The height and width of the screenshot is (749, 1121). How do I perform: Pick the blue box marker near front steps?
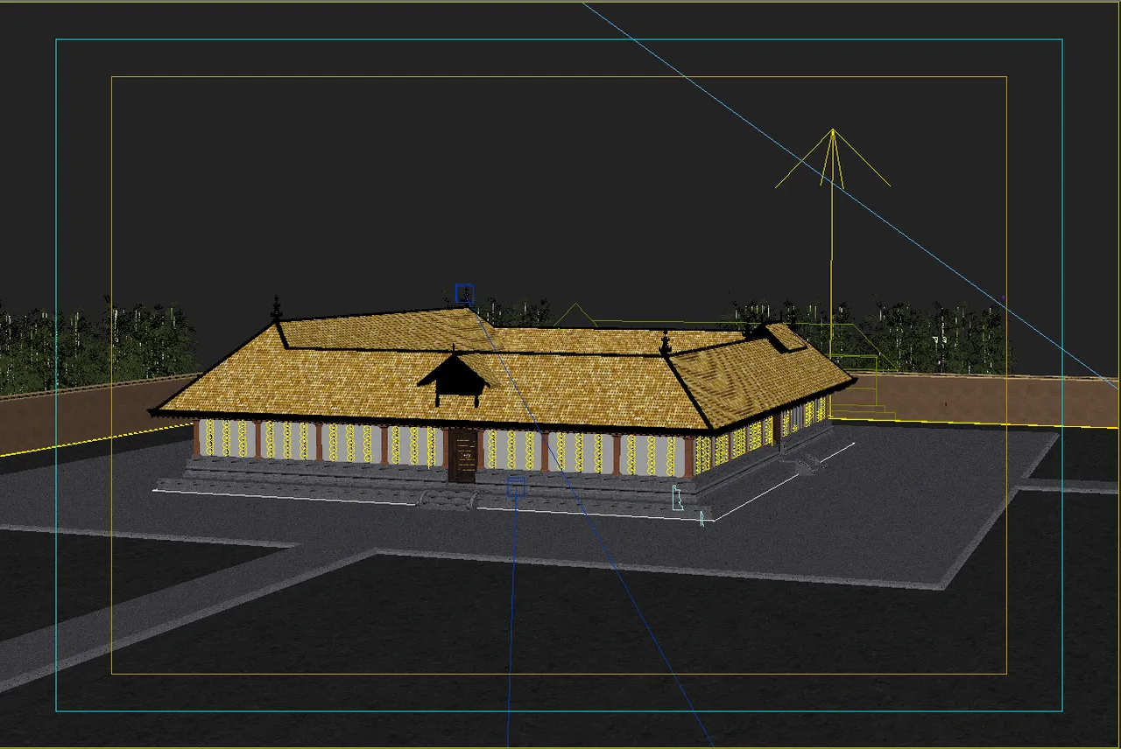[x=516, y=486]
